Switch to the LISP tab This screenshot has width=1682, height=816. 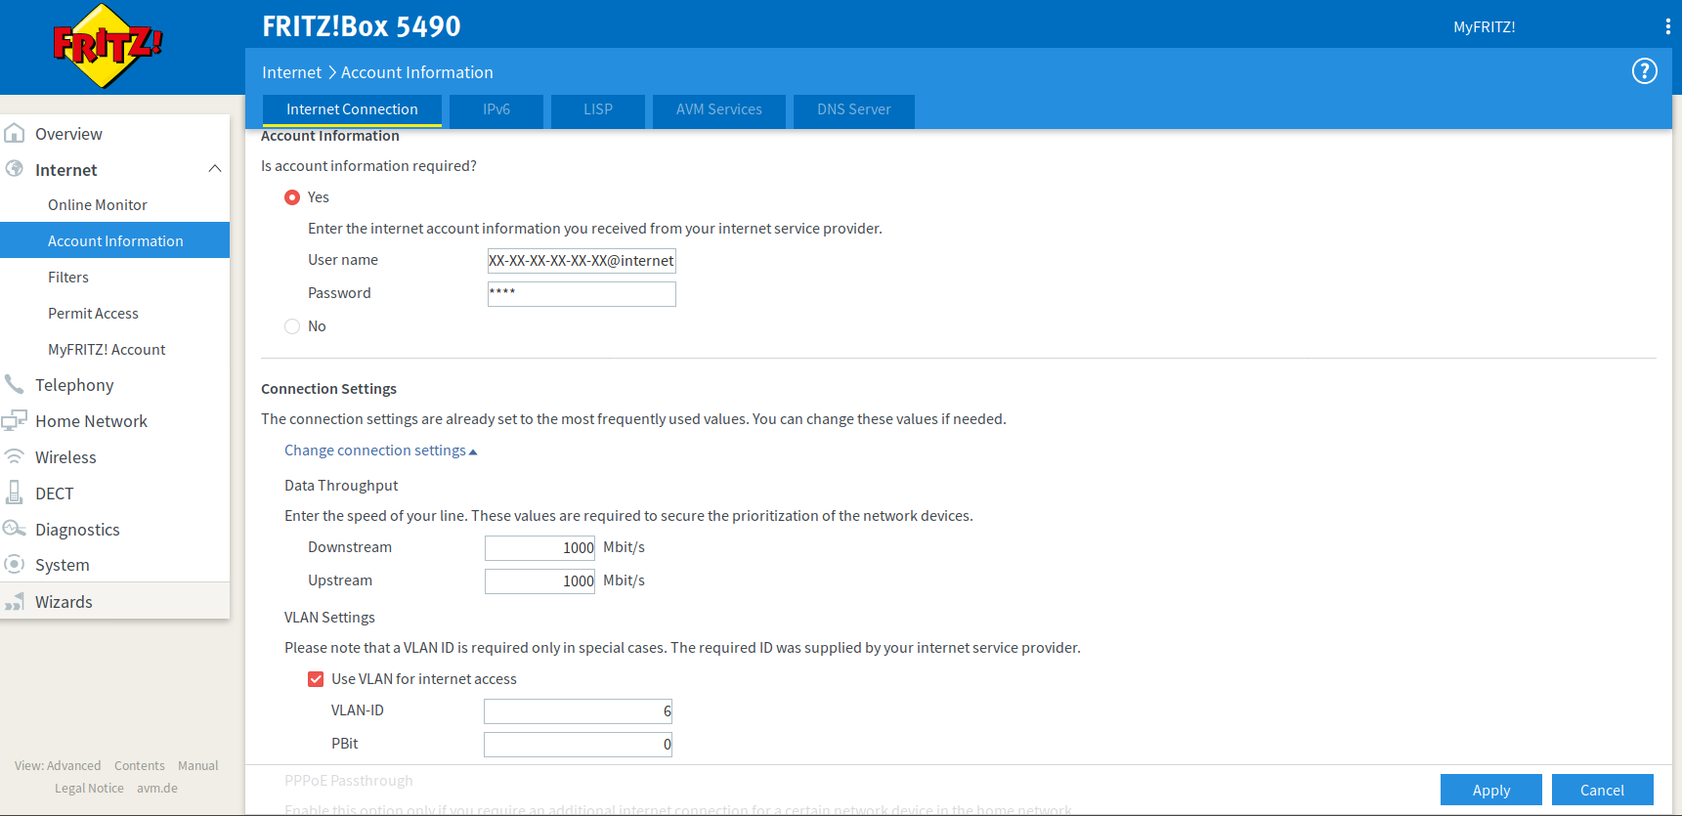(x=598, y=109)
